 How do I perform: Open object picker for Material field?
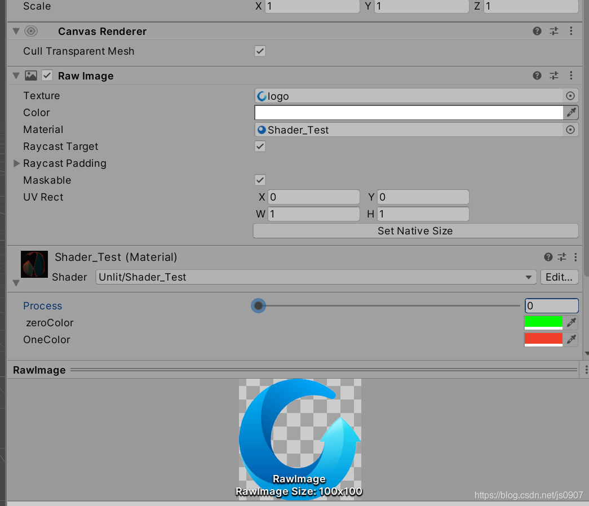pos(570,130)
